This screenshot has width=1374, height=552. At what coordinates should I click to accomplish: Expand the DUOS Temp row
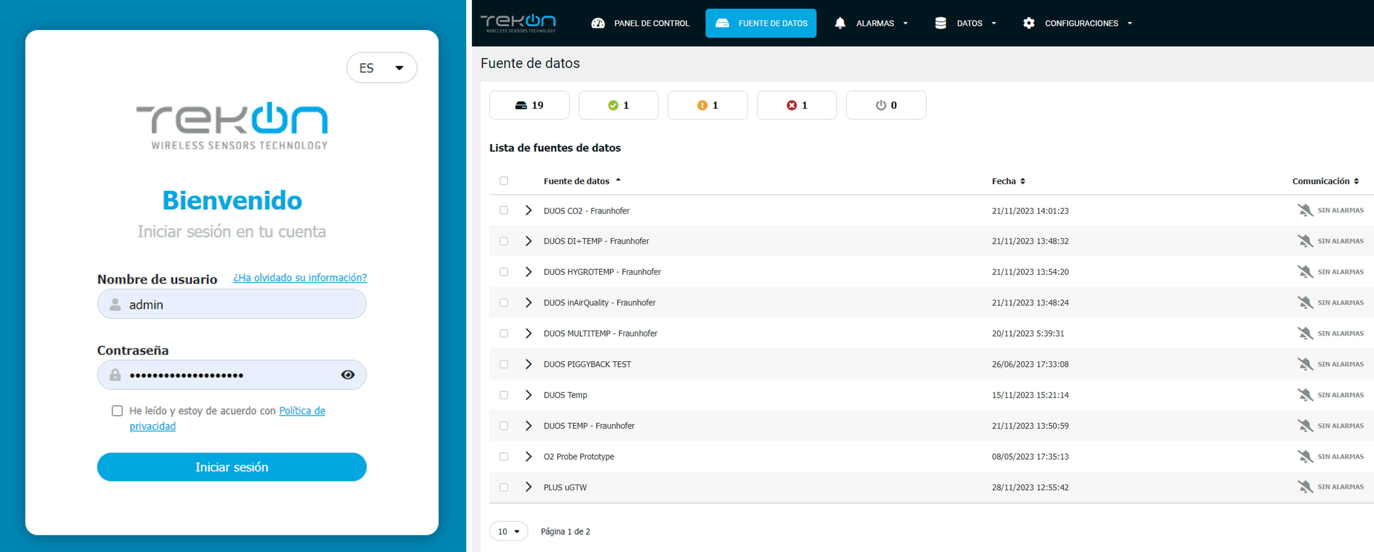(x=528, y=395)
